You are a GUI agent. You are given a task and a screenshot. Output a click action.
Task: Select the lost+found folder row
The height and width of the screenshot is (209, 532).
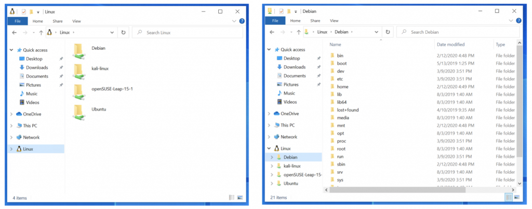click(x=422, y=110)
